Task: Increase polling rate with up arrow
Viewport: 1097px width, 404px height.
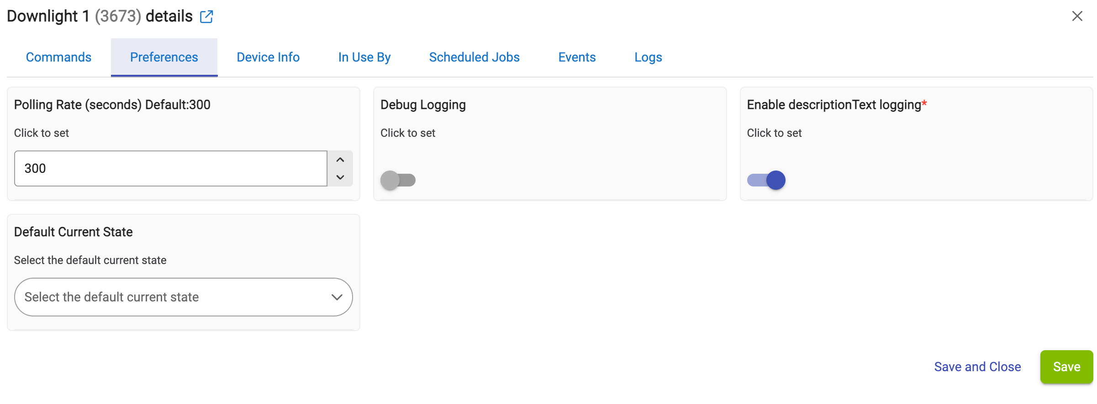Action: [340, 160]
